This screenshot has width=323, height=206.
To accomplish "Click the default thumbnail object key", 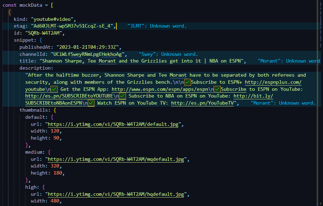I will click(x=35, y=117).
